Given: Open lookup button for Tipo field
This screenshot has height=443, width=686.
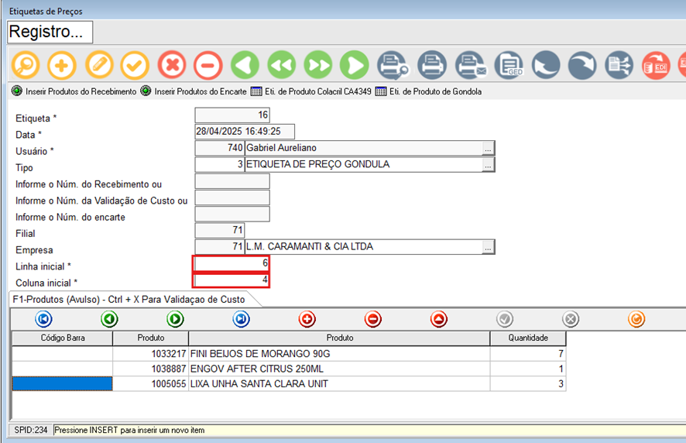Looking at the screenshot, I should click(x=488, y=165).
